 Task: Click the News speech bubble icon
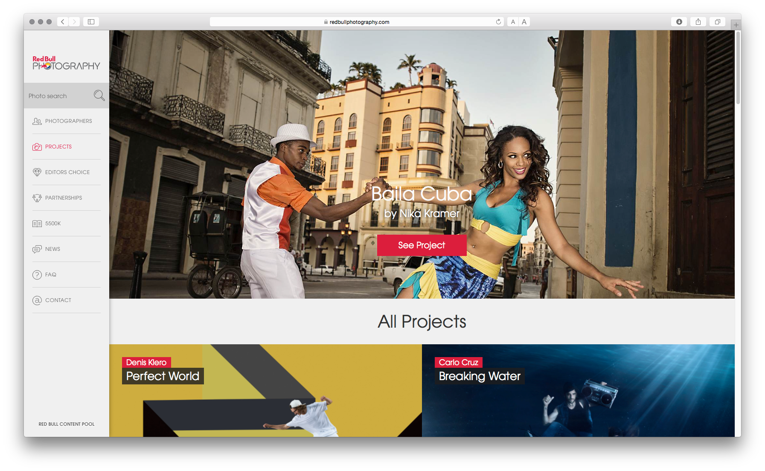point(37,249)
